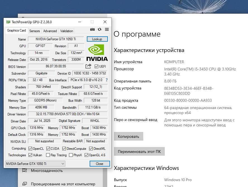This screenshot has height=187, width=248.
Task: Click the GPU-Z refresh icon
Action: [x=99, y=29]
